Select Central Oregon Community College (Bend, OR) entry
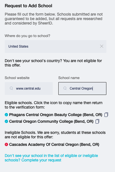This screenshot has height=172, width=115. tap(51, 121)
